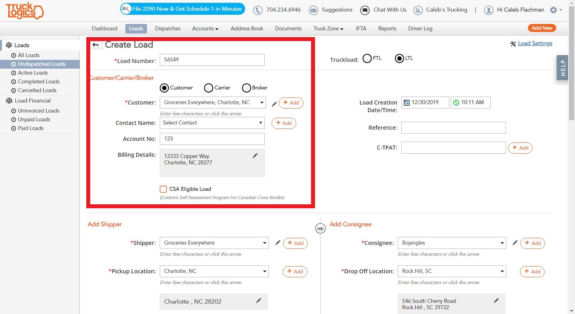
Task: Check the CSA Eligible Load box
Action: [163, 189]
